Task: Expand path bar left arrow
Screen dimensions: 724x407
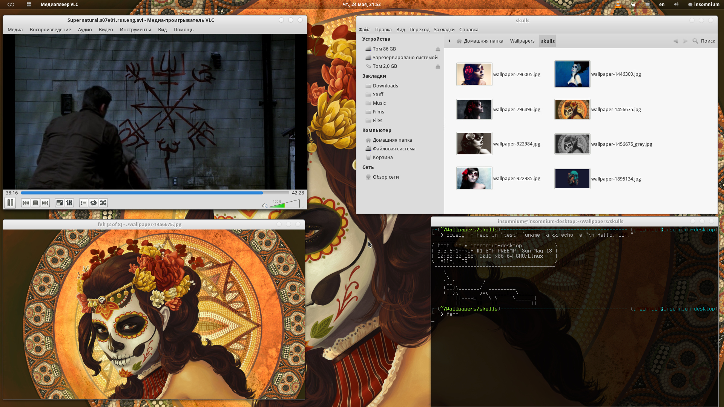Action: point(449,41)
